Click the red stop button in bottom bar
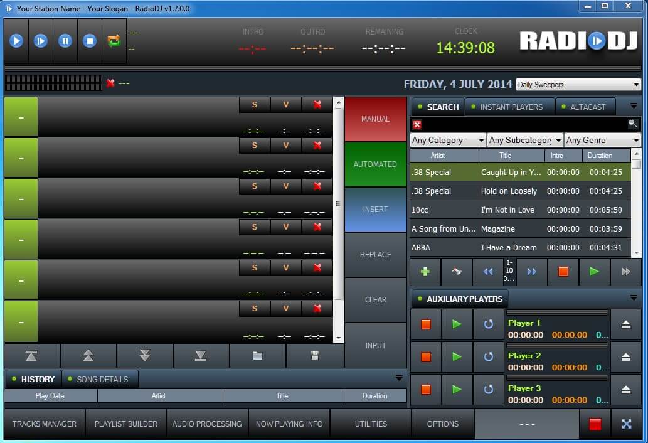Image resolution: width=648 pixels, height=443 pixels. pos(595,424)
